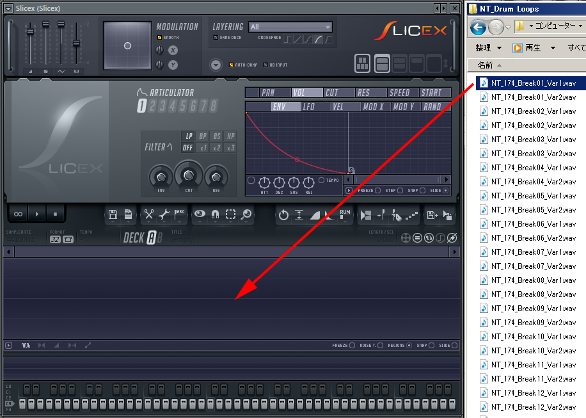Switch to the CUT articulator tab

339,92
